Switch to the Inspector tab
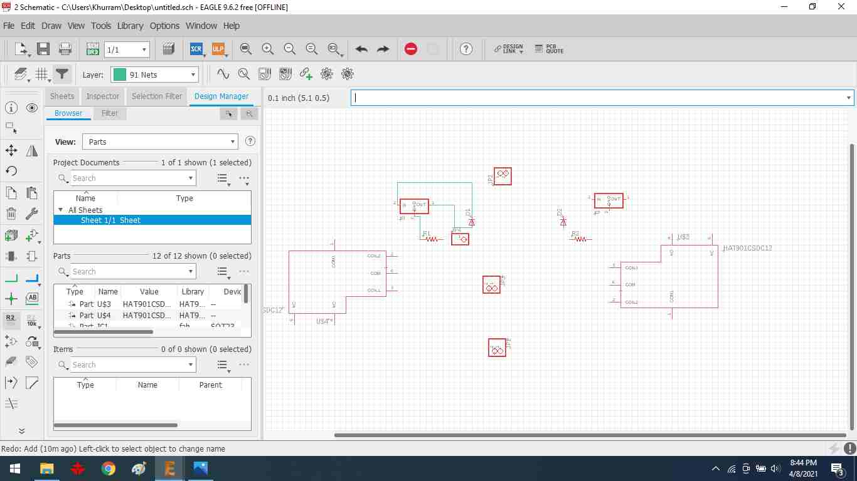The width and height of the screenshot is (857, 481). point(103,96)
